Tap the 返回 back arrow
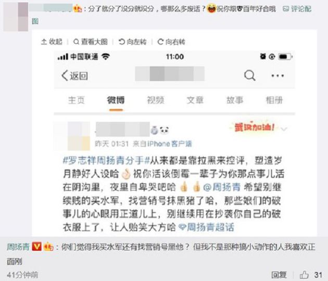Screen dimensions: 328x281 pos(74,75)
